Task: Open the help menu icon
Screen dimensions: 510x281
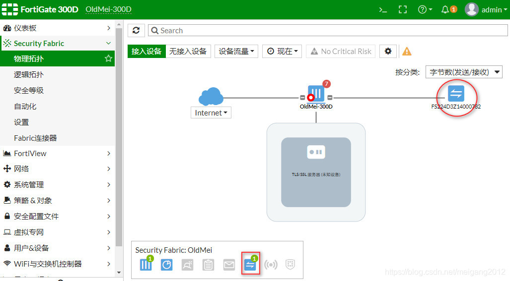Action: (x=425, y=9)
